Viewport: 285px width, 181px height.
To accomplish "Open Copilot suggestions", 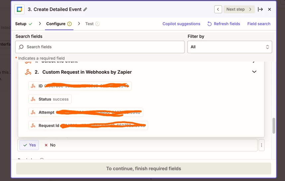I will click(181, 24).
